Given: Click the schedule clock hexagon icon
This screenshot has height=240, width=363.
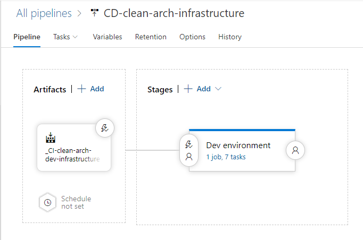Looking at the screenshot, I should [47, 202].
